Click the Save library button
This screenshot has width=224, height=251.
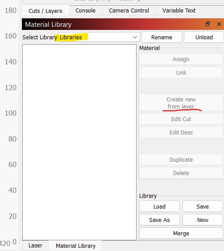point(203,206)
